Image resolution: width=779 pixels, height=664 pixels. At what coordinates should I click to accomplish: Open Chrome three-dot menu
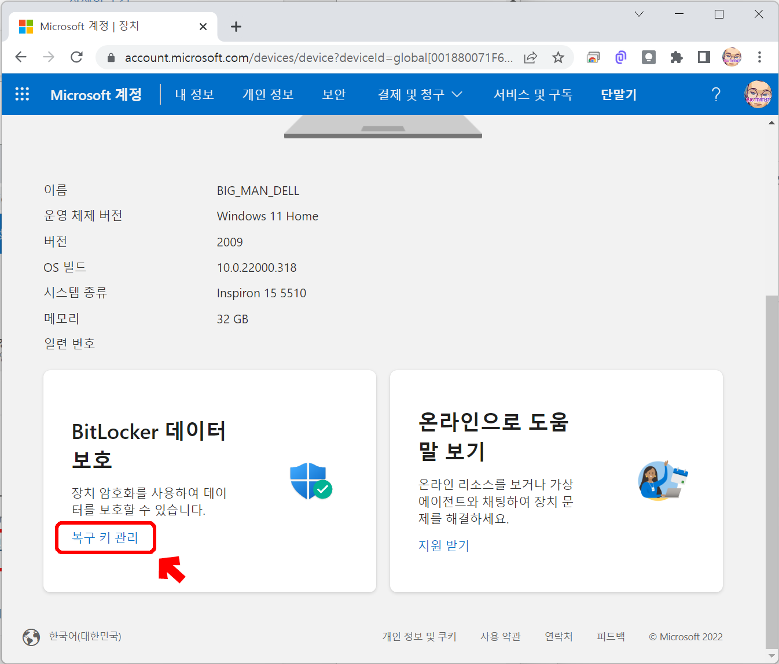click(x=759, y=57)
